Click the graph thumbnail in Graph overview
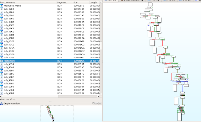The image size is (201, 122). [51, 114]
